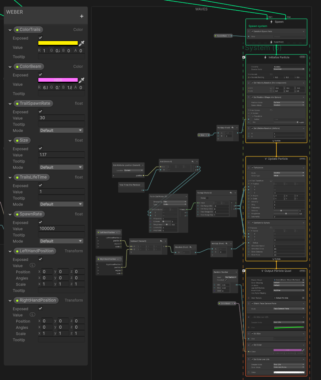321x380 pixels.
Task: Click the TrailSpawnRate value field showing 30
Action: point(62,118)
